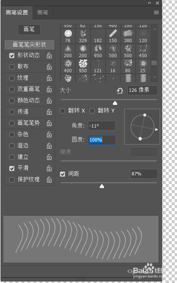Close the brush settings panel
The width and height of the screenshot is (177, 283).
[x=157, y=3]
